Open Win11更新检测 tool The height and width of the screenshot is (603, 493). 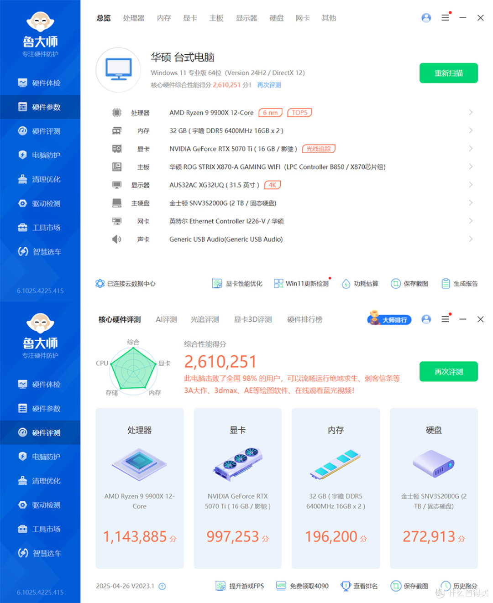pyautogui.click(x=301, y=284)
